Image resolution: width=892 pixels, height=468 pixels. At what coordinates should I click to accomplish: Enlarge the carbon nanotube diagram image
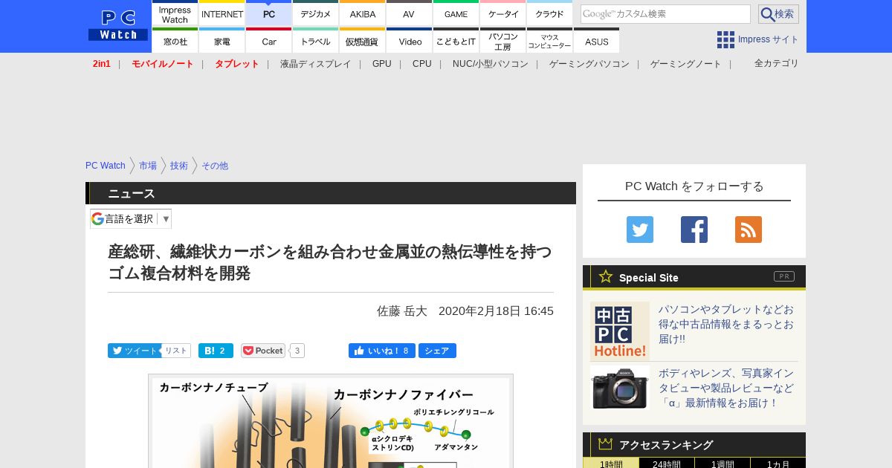331,421
